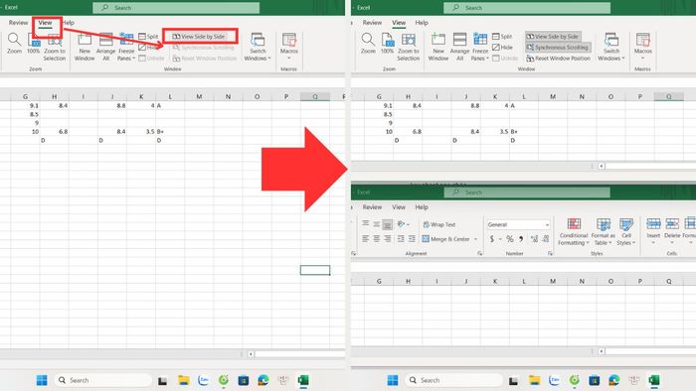Click Merge & Center in bottom-right window

pos(445,239)
